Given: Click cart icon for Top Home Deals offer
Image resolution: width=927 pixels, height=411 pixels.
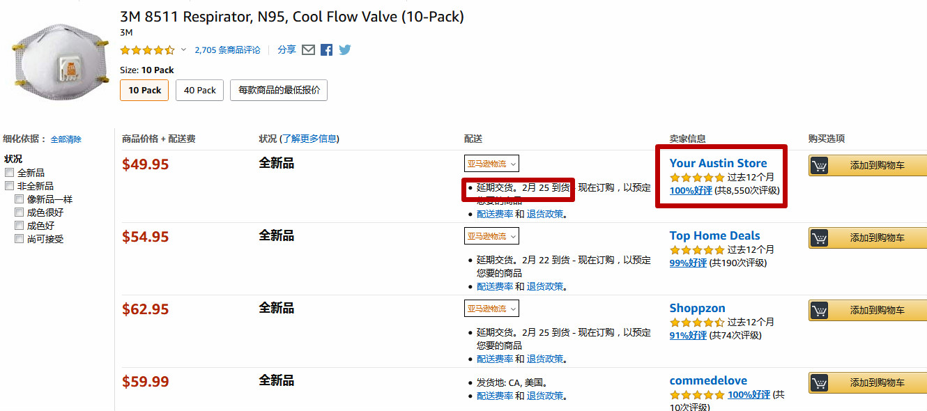Looking at the screenshot, I should click(x=819, y=238).
